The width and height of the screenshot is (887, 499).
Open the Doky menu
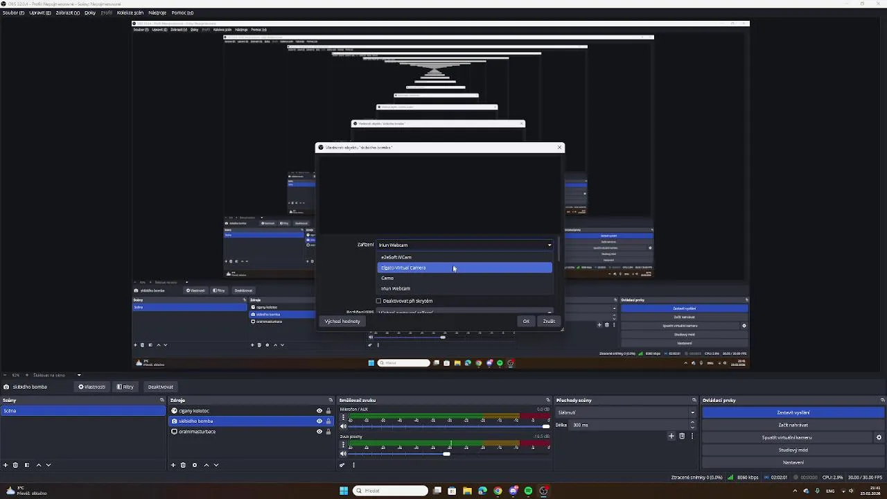90,12
